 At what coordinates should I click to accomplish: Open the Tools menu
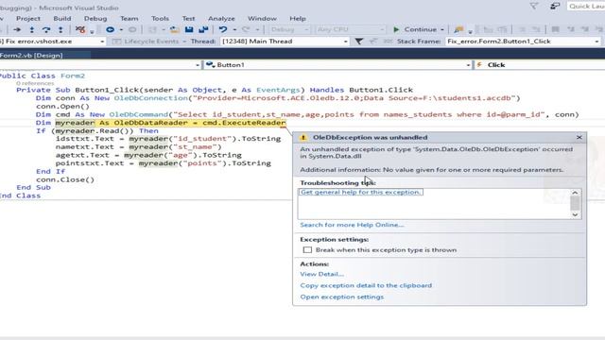click(x=160, y=19)
